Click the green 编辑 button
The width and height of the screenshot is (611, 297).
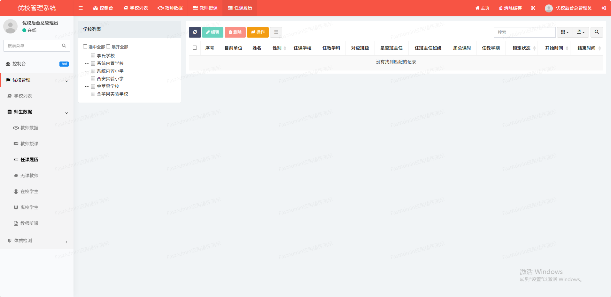tap(213, 32)
